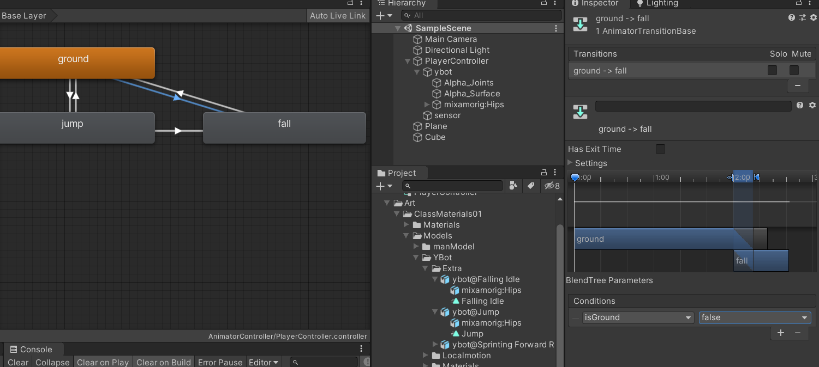This screenshot has height=367, width=819.
Task: Collapse the Art folder
Action: tap(387, 203)
